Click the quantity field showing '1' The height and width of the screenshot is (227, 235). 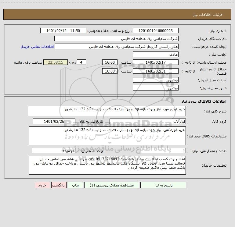tap(163, 151)
